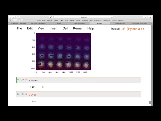
Task: Open the Insert menu
Action: point(54,28)
